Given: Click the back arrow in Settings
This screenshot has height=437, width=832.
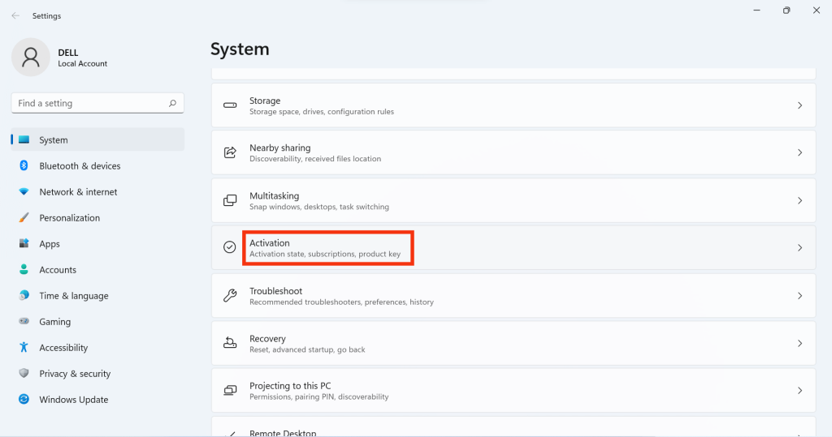Looking at the screenshot, I should point(15,16).
